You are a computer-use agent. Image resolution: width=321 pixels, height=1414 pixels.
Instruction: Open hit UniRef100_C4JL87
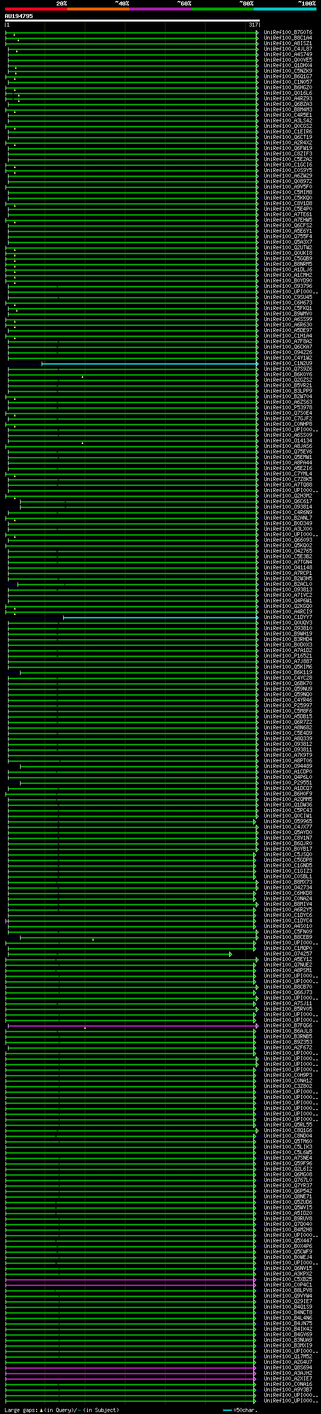point(288,49)
